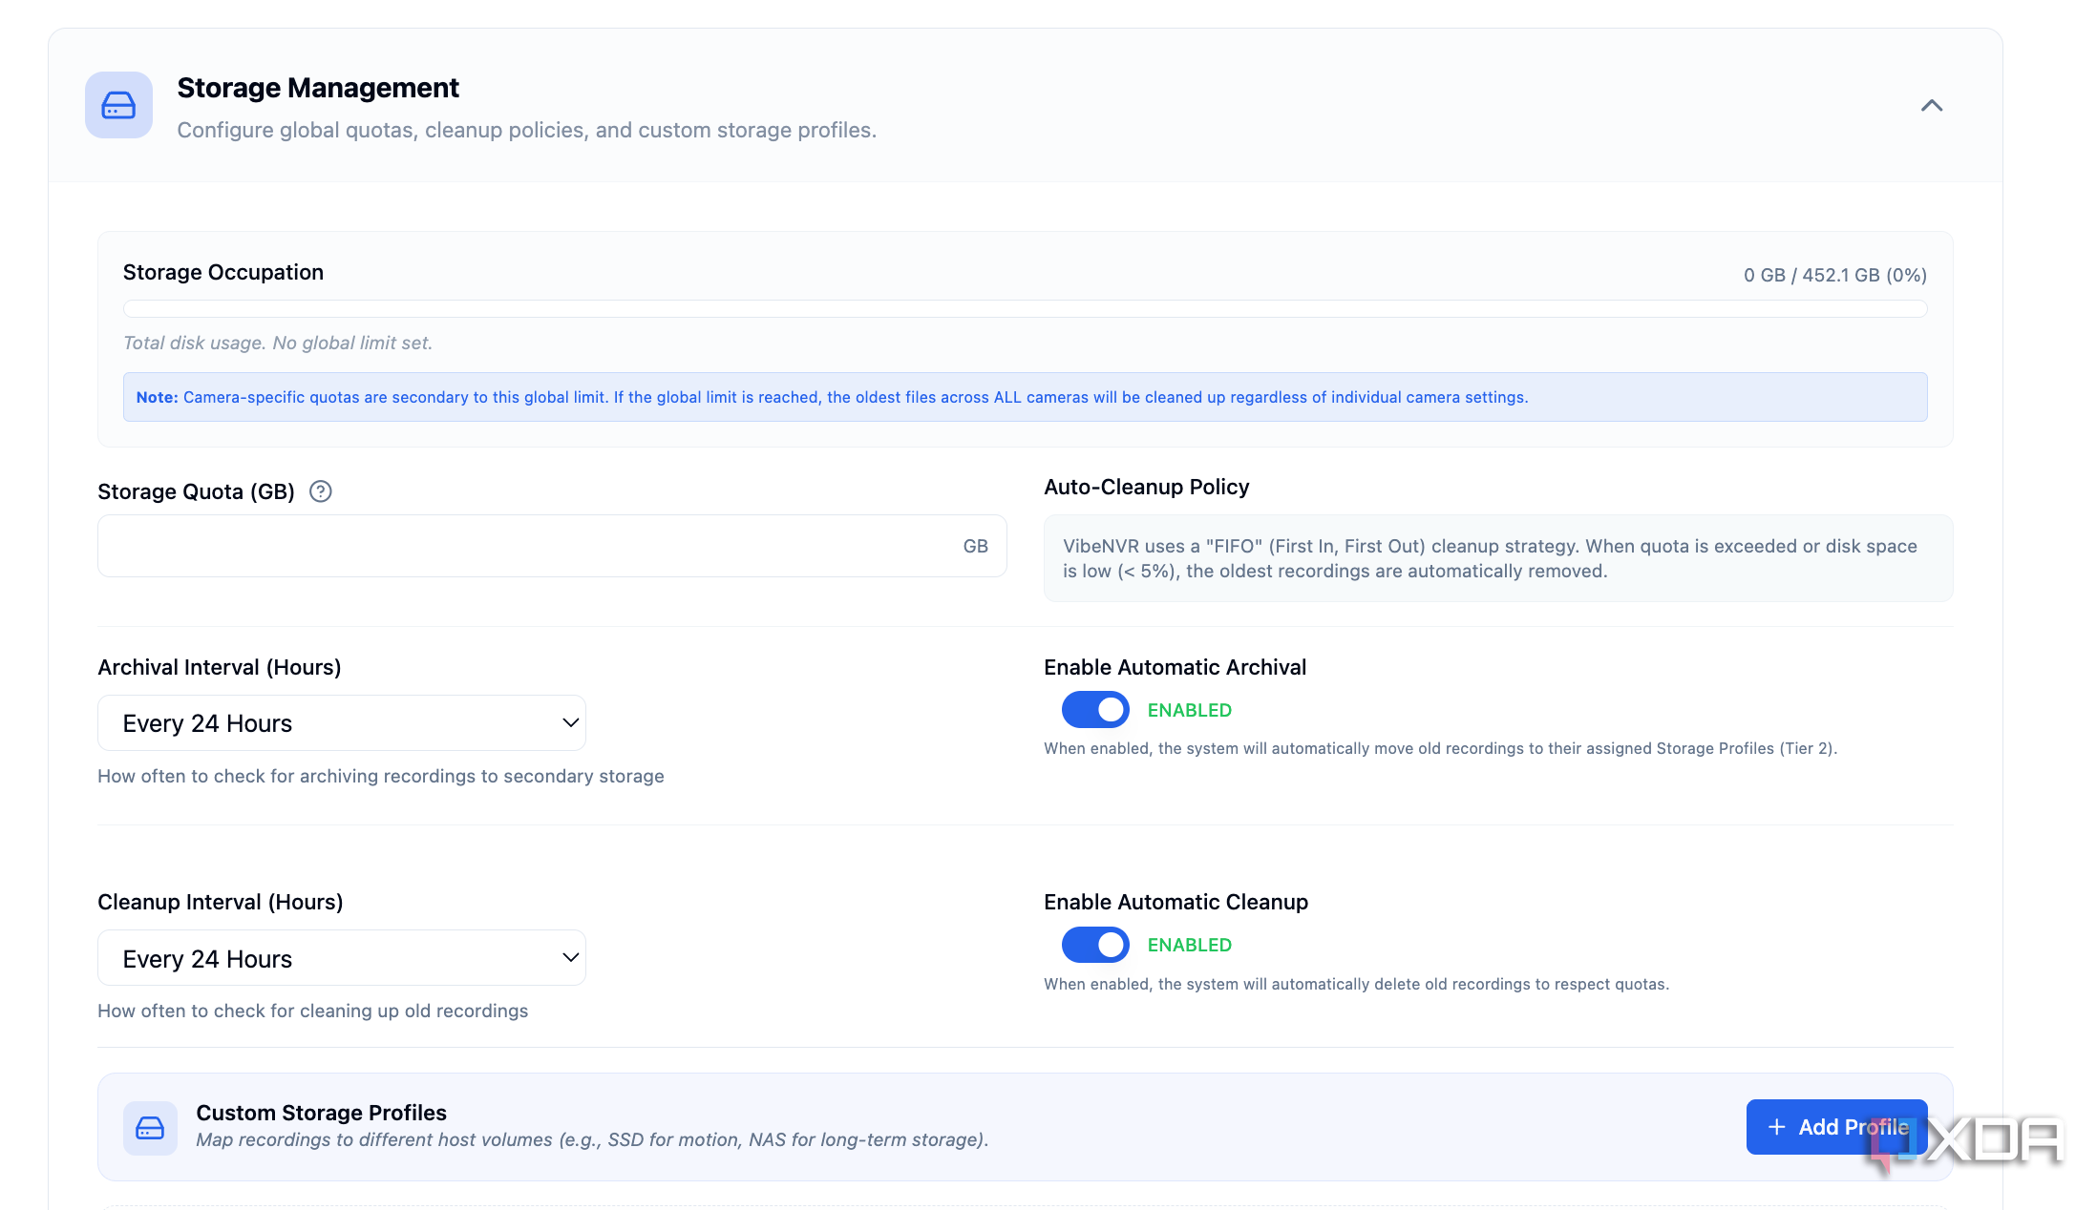This screenshot has height=1210, width=2097.
Task: Click 'How often to check for archiving recordings' hint
Action: click(x=380, y=776)
